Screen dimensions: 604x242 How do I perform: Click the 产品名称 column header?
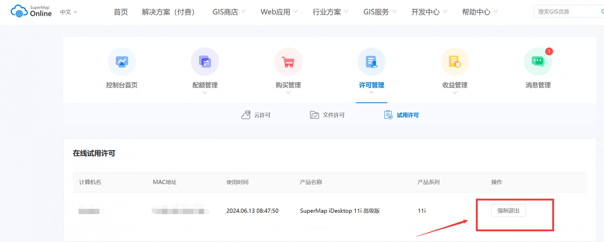click(311, 182)
